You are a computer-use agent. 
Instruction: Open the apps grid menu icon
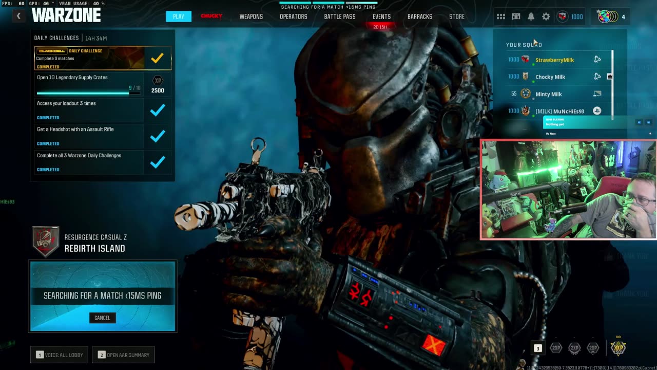[501, 16]
